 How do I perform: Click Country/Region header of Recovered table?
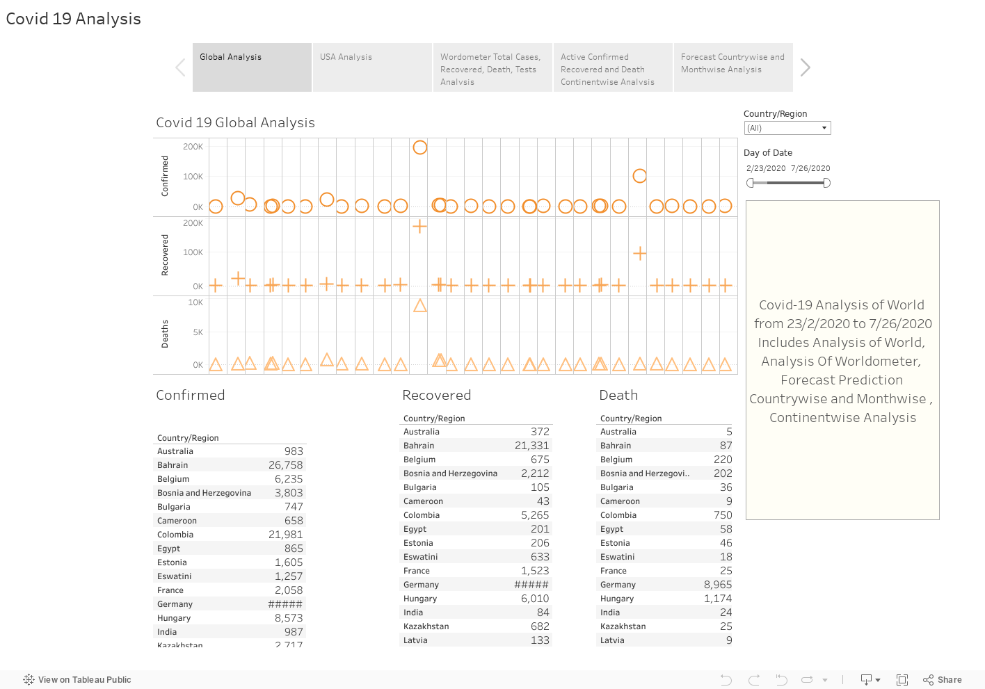point(434,419)
